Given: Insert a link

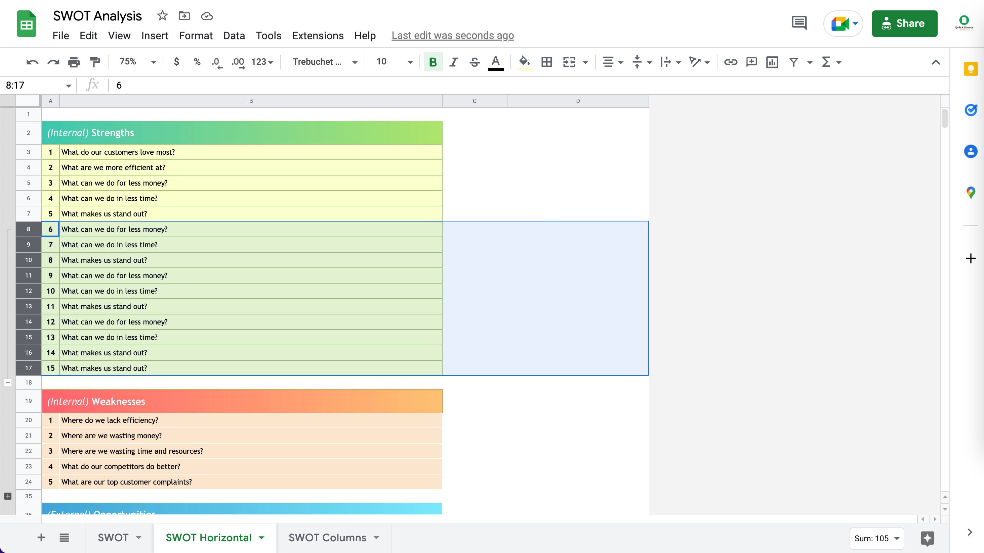Looking at the screenshot, I should click(x=731, y=62).
